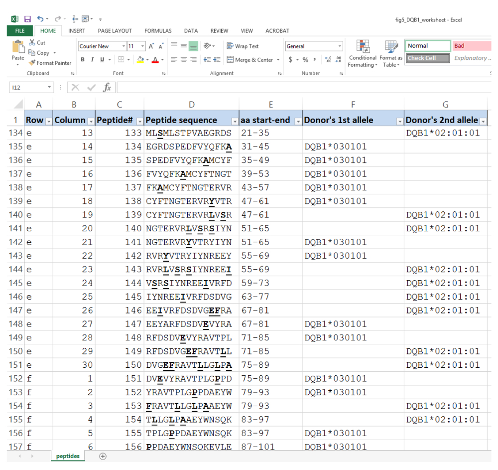Click inside the Name Box showing I12
This screenshot has height=470, width=498.
(27, 88)
